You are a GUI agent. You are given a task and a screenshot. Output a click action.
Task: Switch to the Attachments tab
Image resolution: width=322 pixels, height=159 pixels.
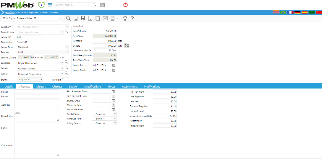click(130, 86)
